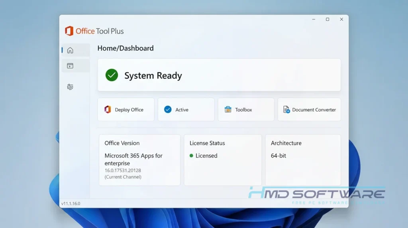Viewport: 408px width, 228px height.
Task: Open the Document Converter card
Action: pyautogui.click(x=309, y=109)
